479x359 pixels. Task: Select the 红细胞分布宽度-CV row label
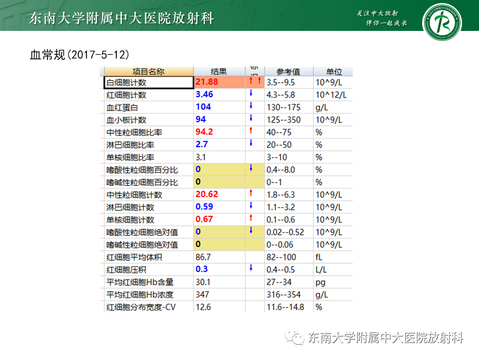coord(141,308)
